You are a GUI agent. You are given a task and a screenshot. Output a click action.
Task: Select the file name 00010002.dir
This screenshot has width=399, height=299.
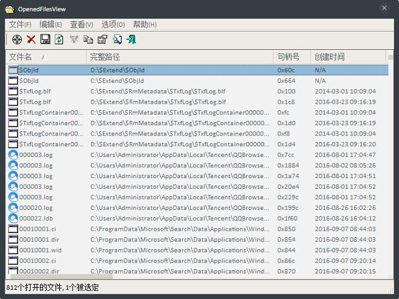coord(39,271)
